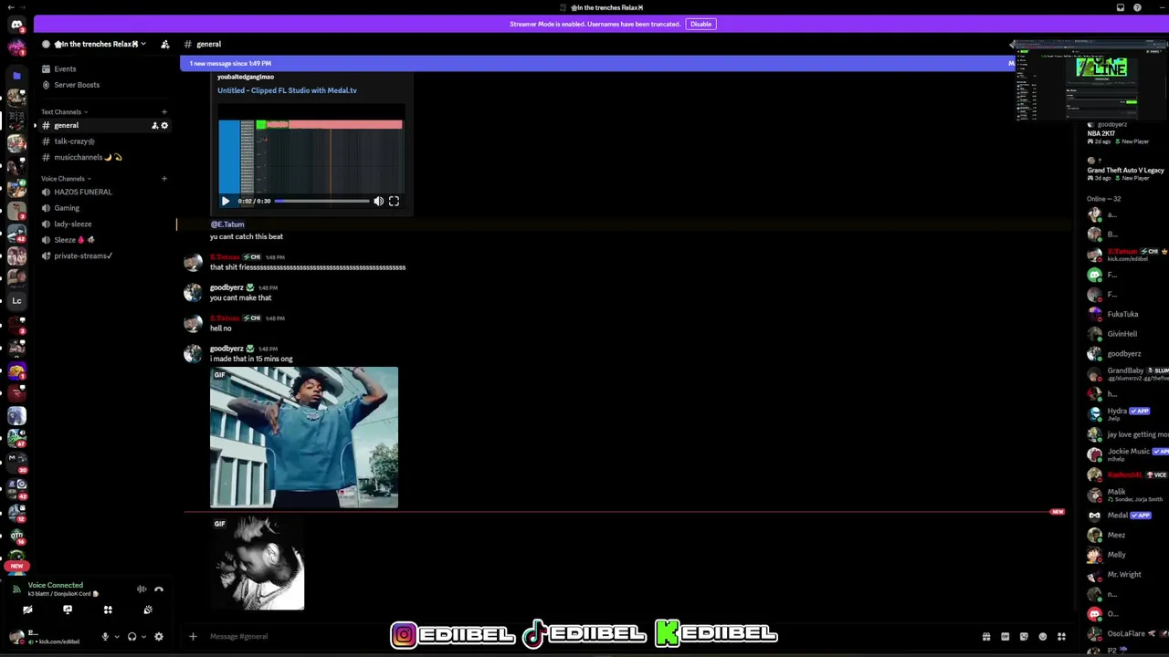Create a new voice channel
1169x657 pixels.
(x=164, y=179)
